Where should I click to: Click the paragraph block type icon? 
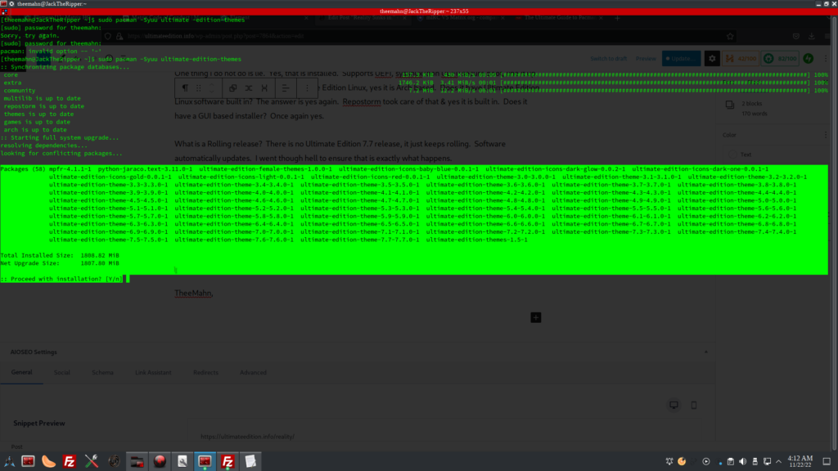pyautogui.click(x=185, y=88)
